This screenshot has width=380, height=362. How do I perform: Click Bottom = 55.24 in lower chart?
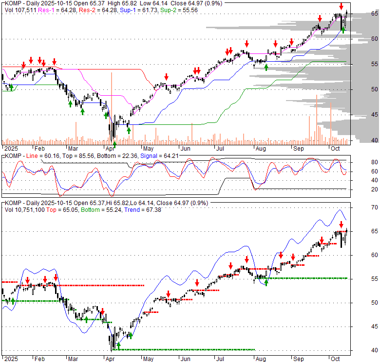click(101, 210)
